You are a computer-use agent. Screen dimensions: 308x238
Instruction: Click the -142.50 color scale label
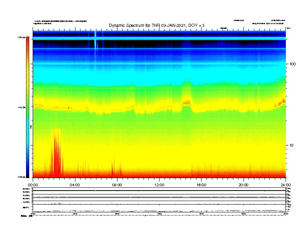21,107
